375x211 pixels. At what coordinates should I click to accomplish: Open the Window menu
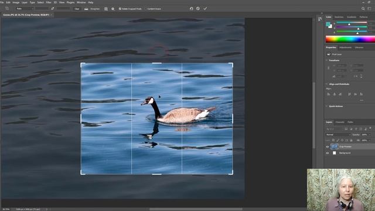(x=81, y=2)
